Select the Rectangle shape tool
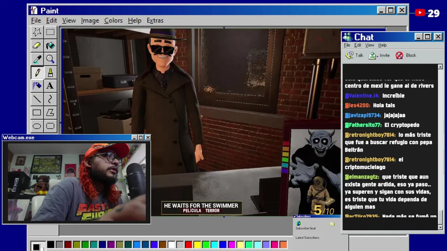Viewport: 447px width, 251px height. (x=37, y=113)
